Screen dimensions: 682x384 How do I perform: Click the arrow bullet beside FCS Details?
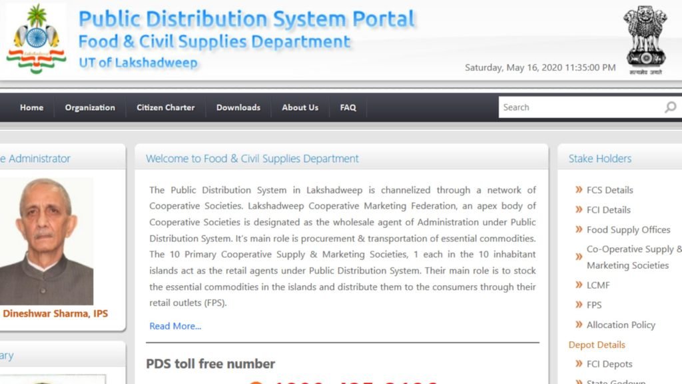579,190
